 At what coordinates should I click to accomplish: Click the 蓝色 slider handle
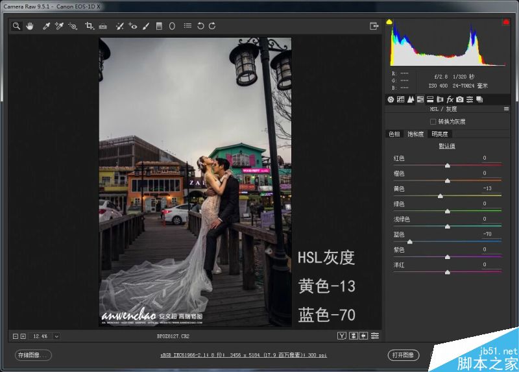coord(409,242)
